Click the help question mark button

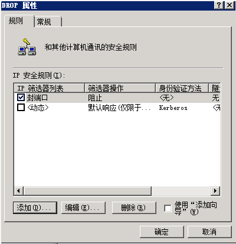[x=219, y=5]
